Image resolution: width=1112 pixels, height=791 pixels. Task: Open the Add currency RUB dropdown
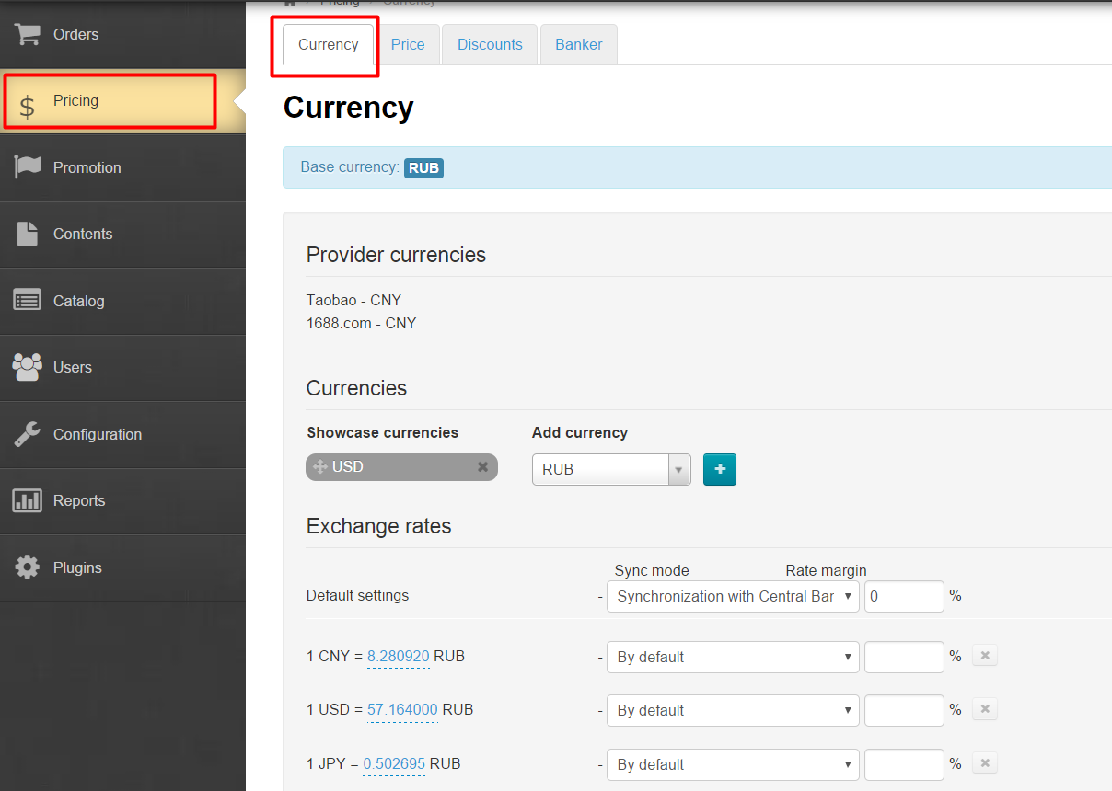tap(611, 469)
